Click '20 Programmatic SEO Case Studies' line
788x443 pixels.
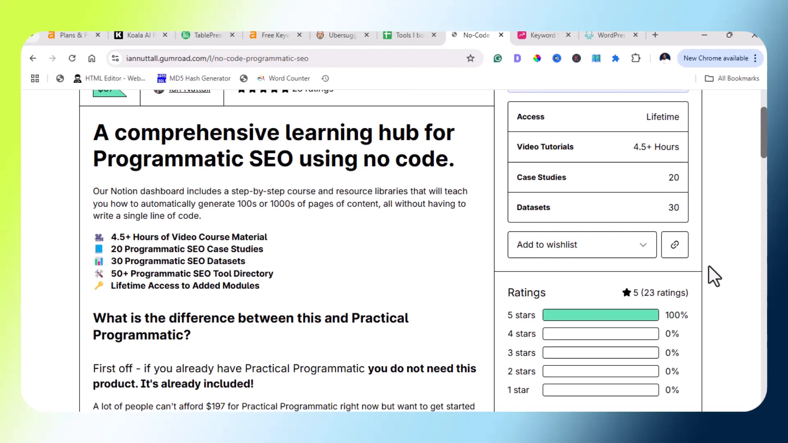click(187, 249)
